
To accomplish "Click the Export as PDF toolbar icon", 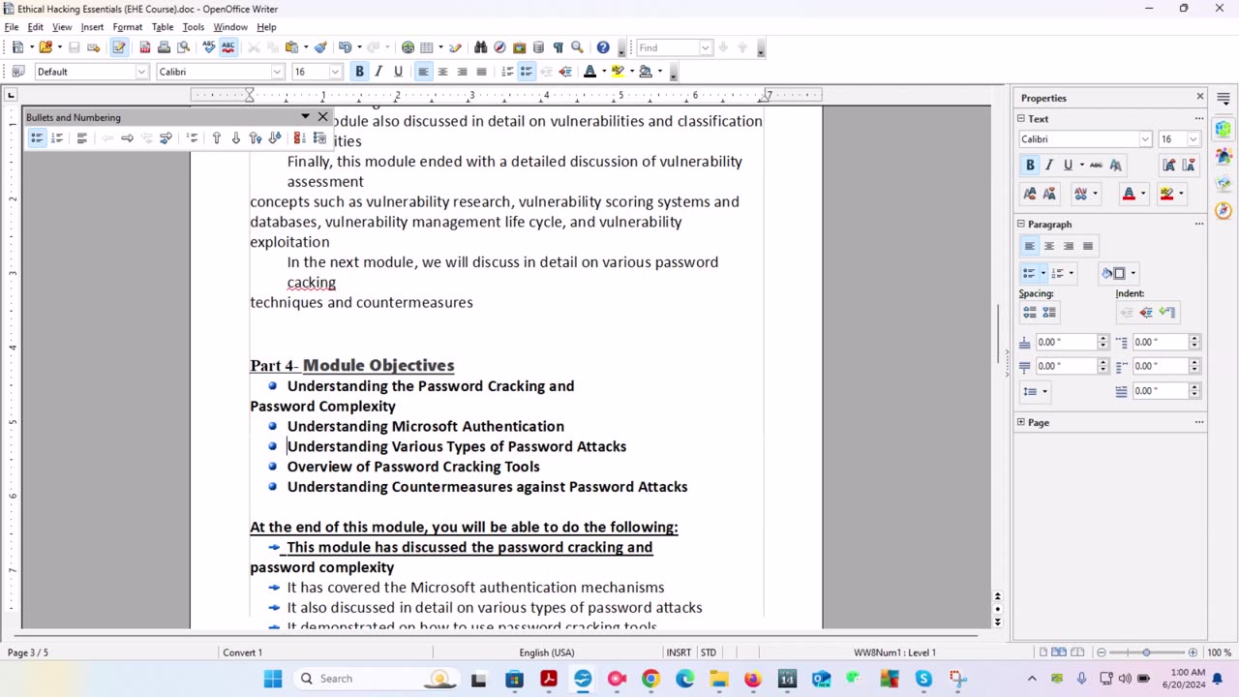I will point(144,47).
